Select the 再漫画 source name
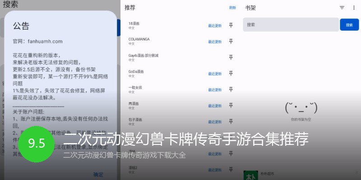The width and height of the screenshot is (361, 180). pyautogui.click(x=134, y=103)
